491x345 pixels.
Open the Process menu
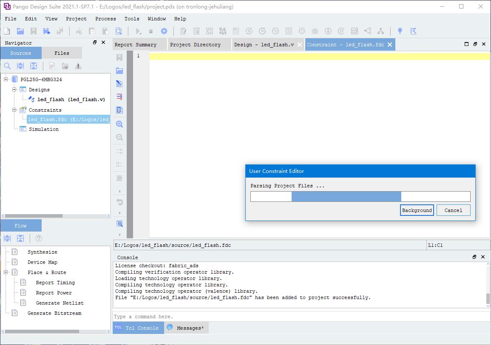105,19
